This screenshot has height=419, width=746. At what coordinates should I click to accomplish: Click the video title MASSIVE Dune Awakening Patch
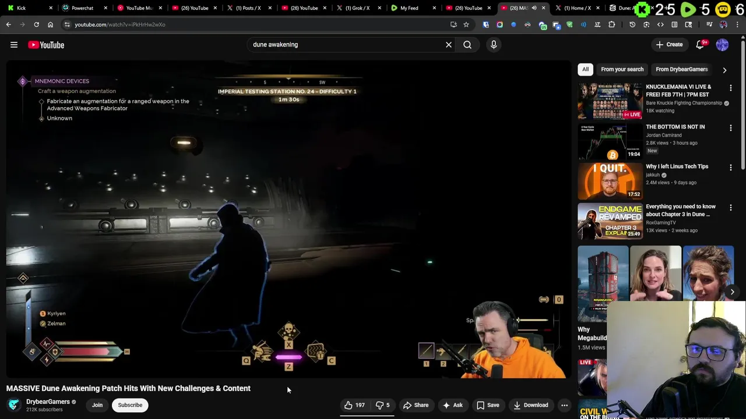point(128,388)
